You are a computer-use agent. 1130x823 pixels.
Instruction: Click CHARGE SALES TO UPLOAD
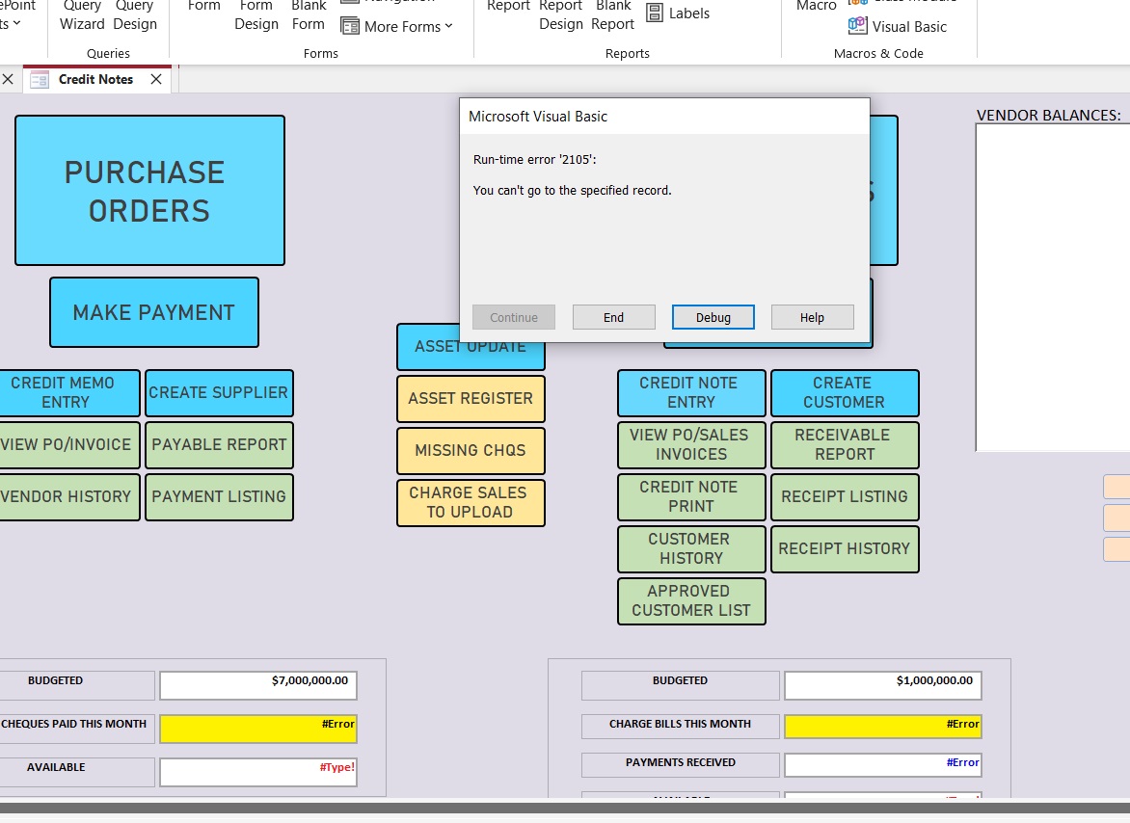(471, 503)
